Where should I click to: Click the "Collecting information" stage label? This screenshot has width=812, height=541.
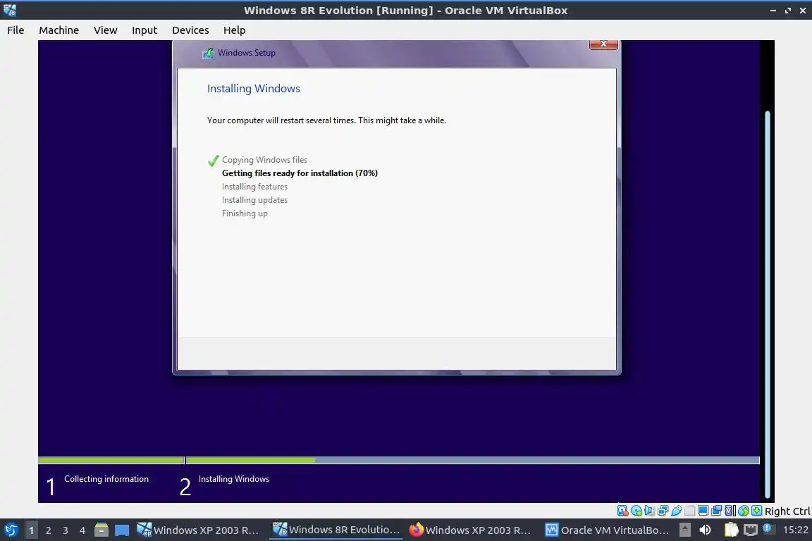click(x=106, y=479)
